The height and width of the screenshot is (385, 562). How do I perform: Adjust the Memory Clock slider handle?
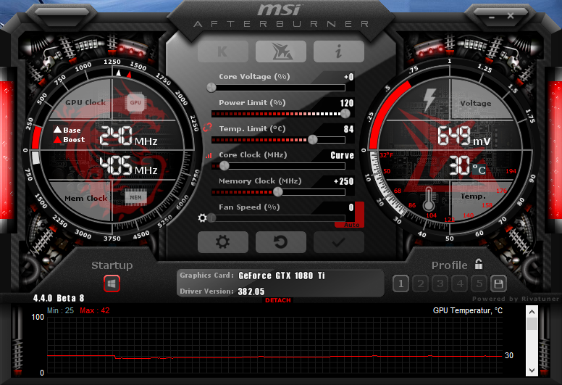pos(278,192)
